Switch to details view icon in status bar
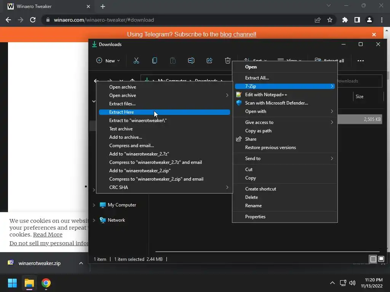Viewport: 390px width, 292px height. click(x=373, y=259)
